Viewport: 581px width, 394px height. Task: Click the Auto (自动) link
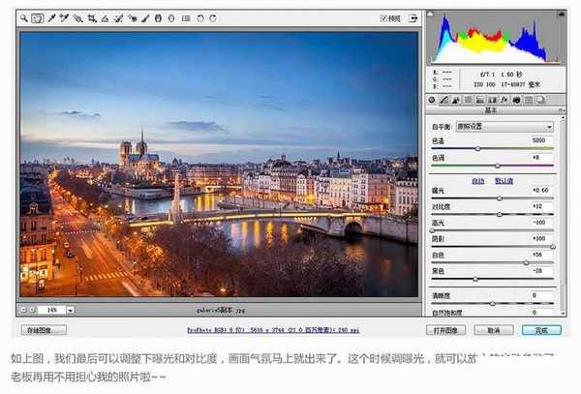point(478,181)
